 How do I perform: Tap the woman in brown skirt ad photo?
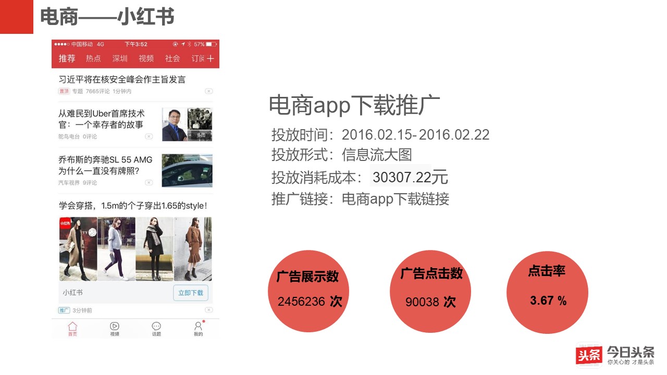(193, 249)
